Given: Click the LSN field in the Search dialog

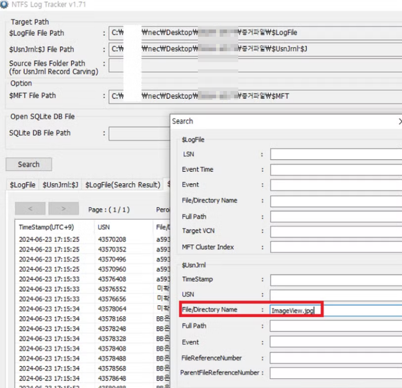Looking at the screenshot, I should pos(336,155).
